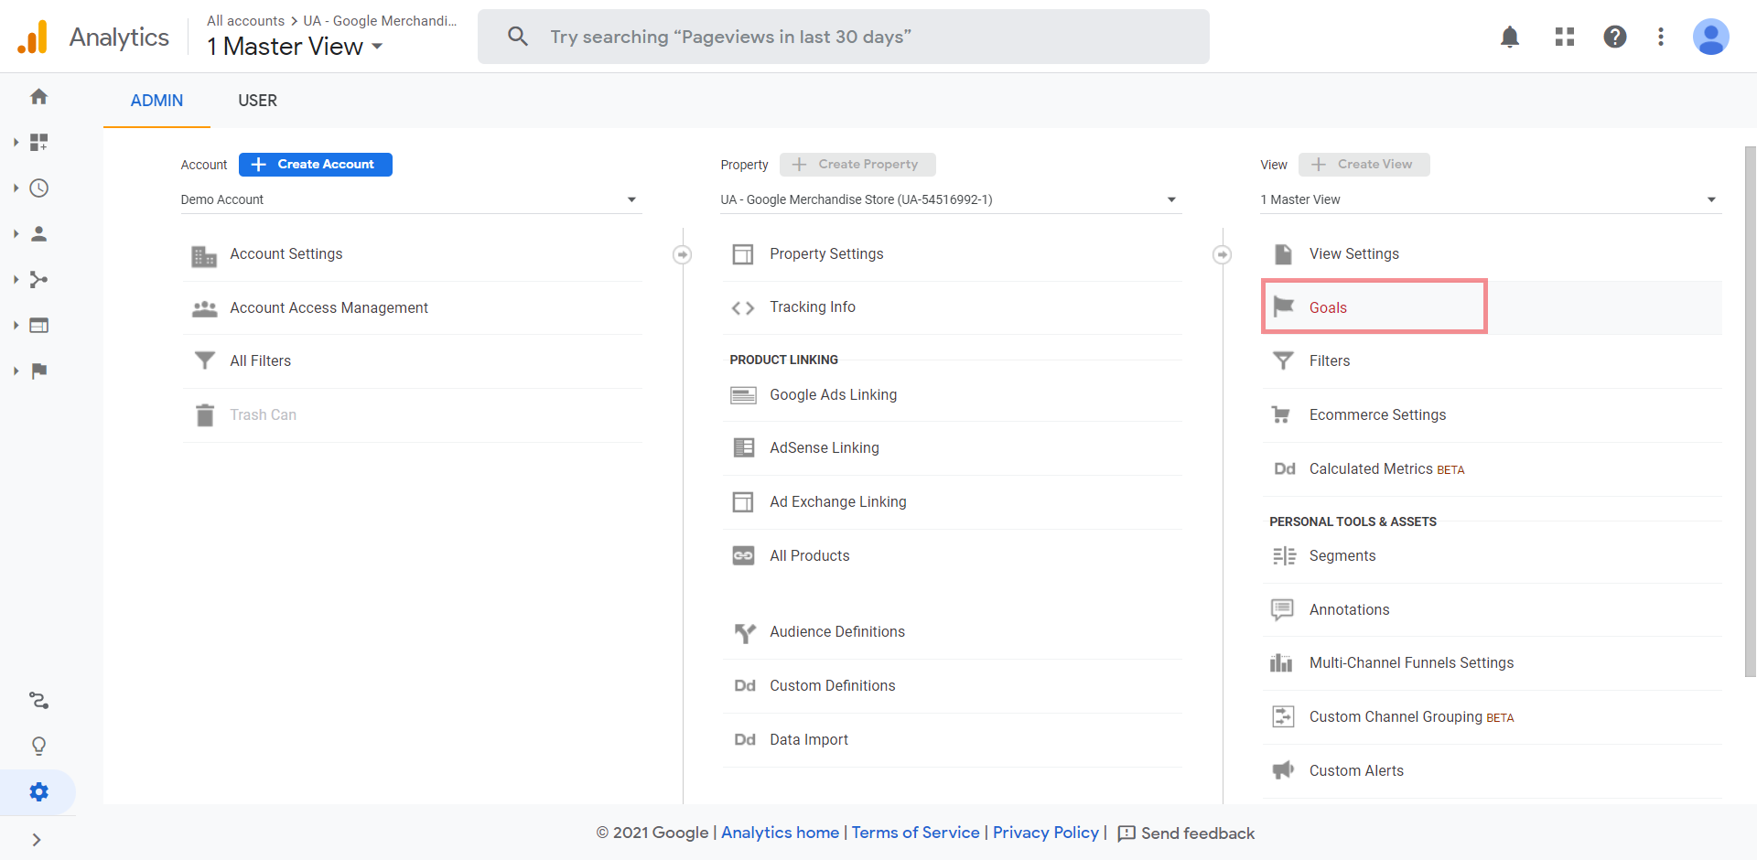Open the property selector dropdown

point(951,199)
